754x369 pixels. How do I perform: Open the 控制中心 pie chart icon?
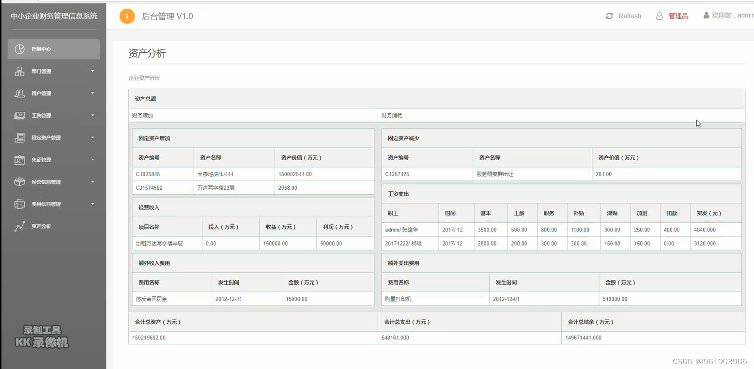tap(19, 49)
